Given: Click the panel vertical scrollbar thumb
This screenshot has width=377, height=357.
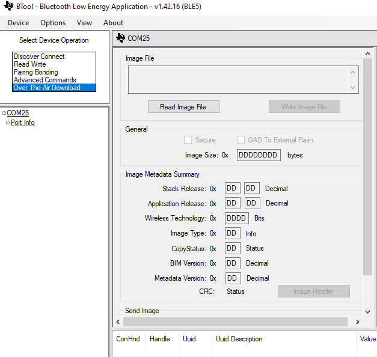Looking at the screenshot, I should pyautogui.click(x=367, y=166).
